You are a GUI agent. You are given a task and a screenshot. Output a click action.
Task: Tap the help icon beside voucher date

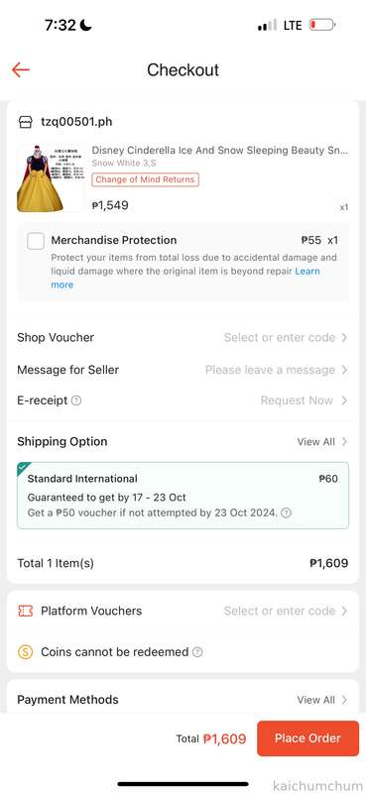(286, 512)
